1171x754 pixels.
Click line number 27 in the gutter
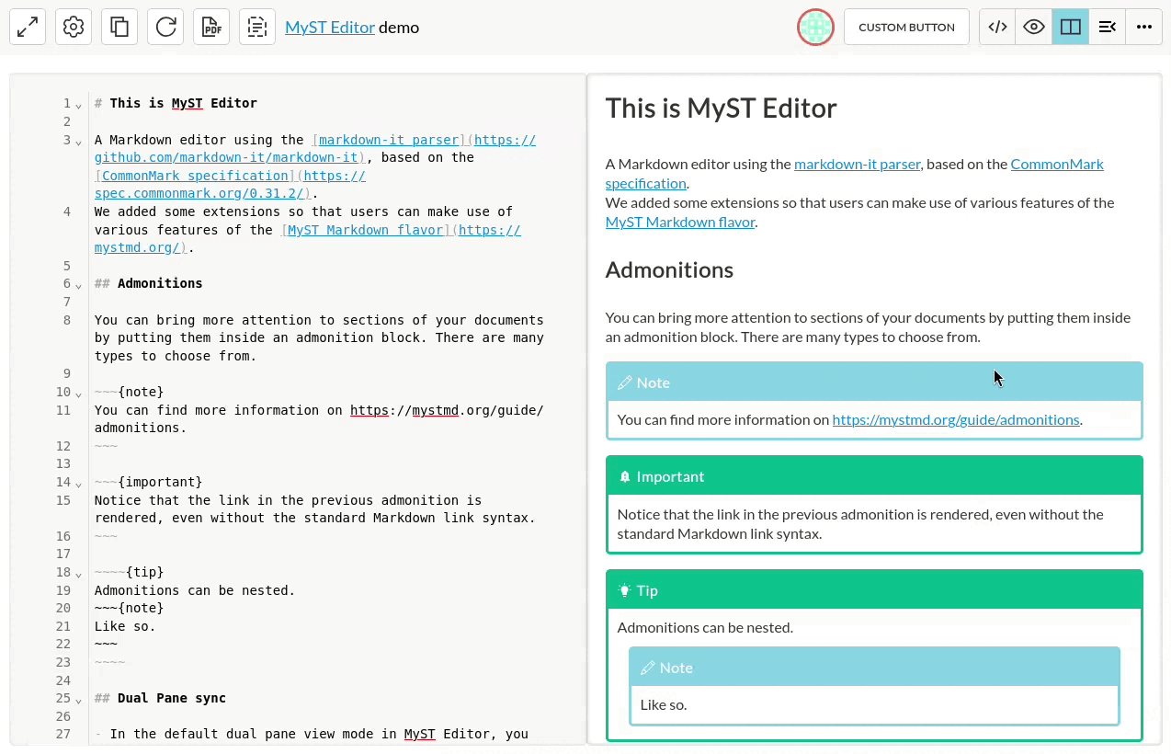point(63,734)
